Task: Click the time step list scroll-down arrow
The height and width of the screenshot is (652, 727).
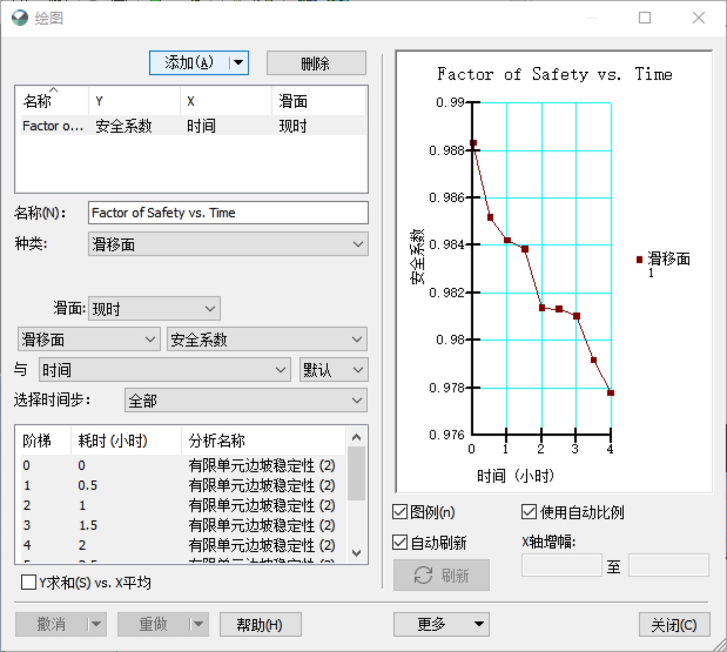Action: [x=357, y=553]
